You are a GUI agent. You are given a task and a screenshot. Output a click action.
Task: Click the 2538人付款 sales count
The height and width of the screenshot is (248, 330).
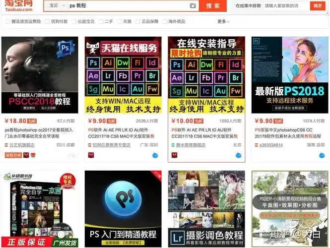point(147,121)
